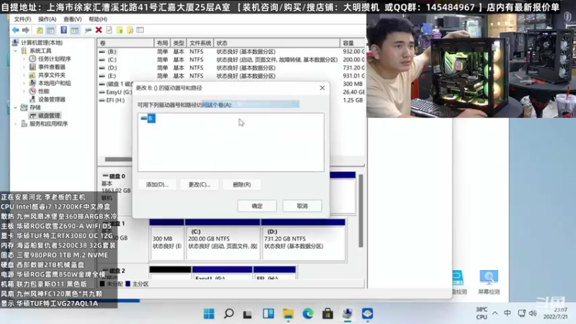Click the show/hide console tree toolbar icon
Image resolution: width=576 pixels, height=324 pixels.
click(50, 30)
